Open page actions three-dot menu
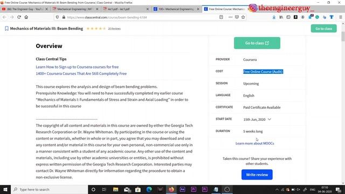This screenshot has height=194, width=345. [x=230, y=17]
